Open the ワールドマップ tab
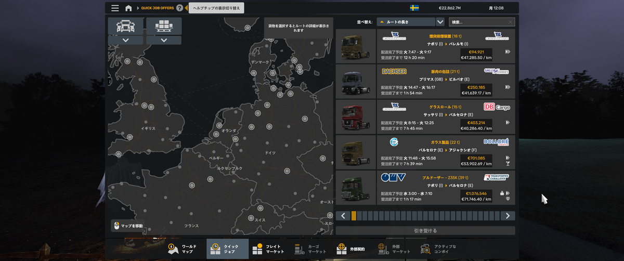This screenshot has height=261, width=624. 185,249
